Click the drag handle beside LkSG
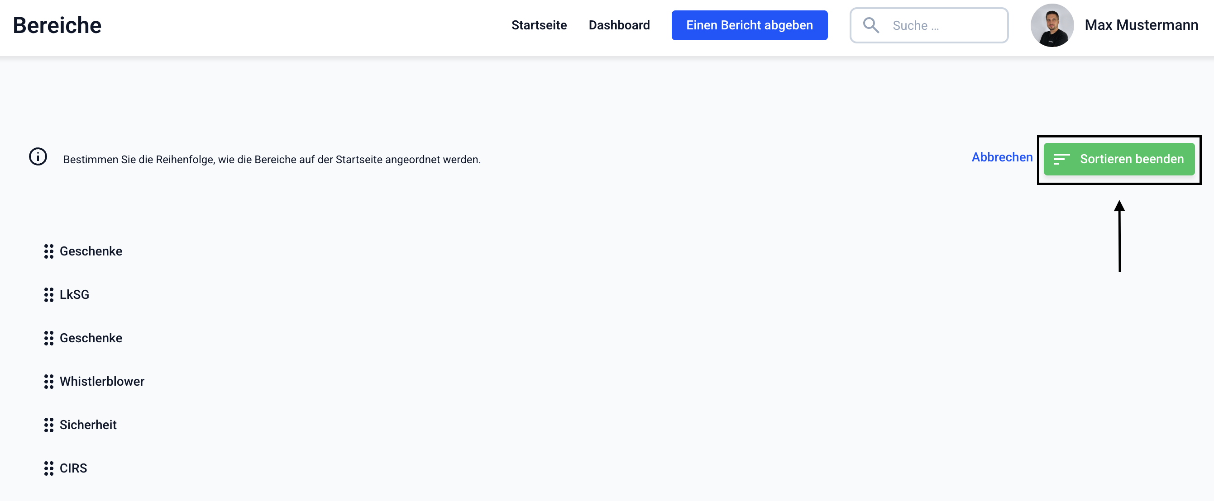This screenshot has height=501, width=1214. pyautogui.click(x=48, y=295)
